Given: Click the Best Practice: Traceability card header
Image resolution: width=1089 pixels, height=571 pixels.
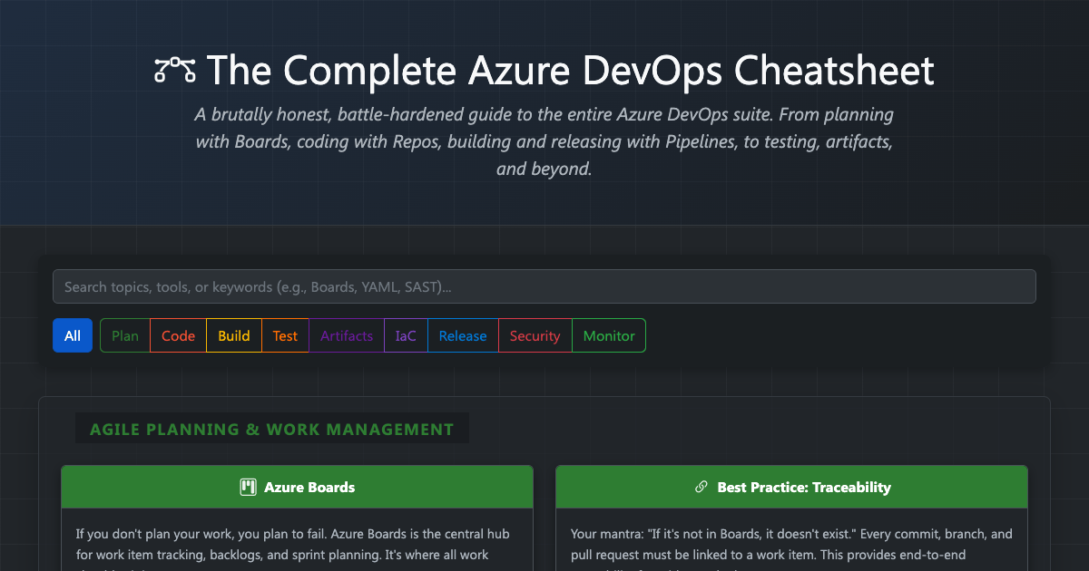Looking at the screenshot, I should [x=791, y=487].
